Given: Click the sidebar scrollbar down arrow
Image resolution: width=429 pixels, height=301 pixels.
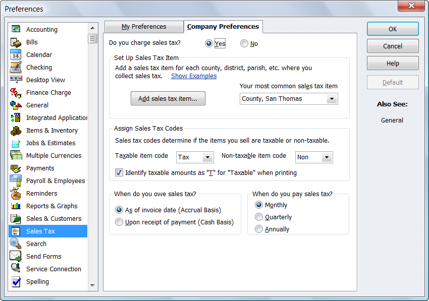Looking at the screenshot, I should pyautogui.click(x=92, y=285).
